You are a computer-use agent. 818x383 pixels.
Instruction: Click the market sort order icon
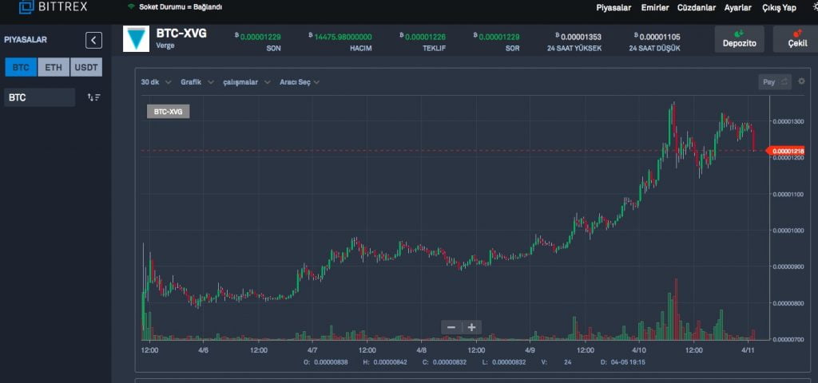point(93,97)
